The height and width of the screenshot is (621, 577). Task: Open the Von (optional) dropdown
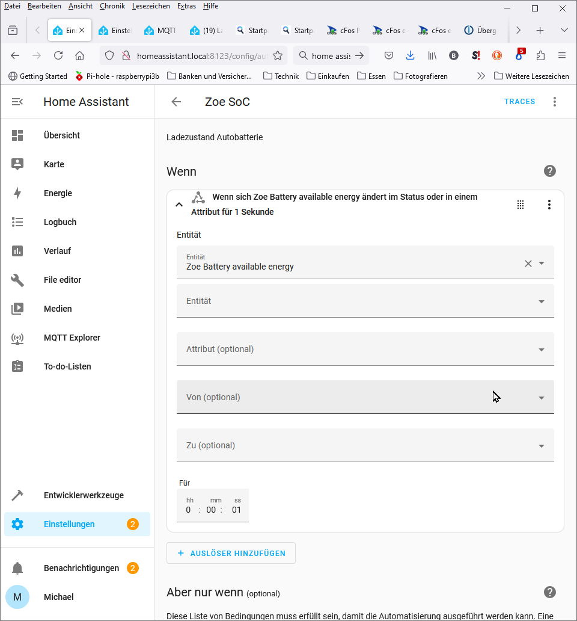pyautogui.click(x=365, y=397)
